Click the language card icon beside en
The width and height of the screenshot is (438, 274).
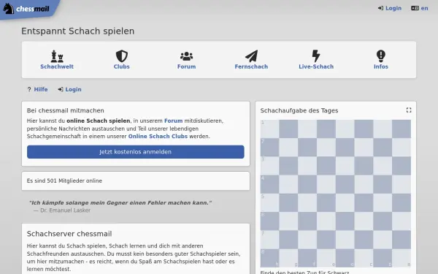415,8
